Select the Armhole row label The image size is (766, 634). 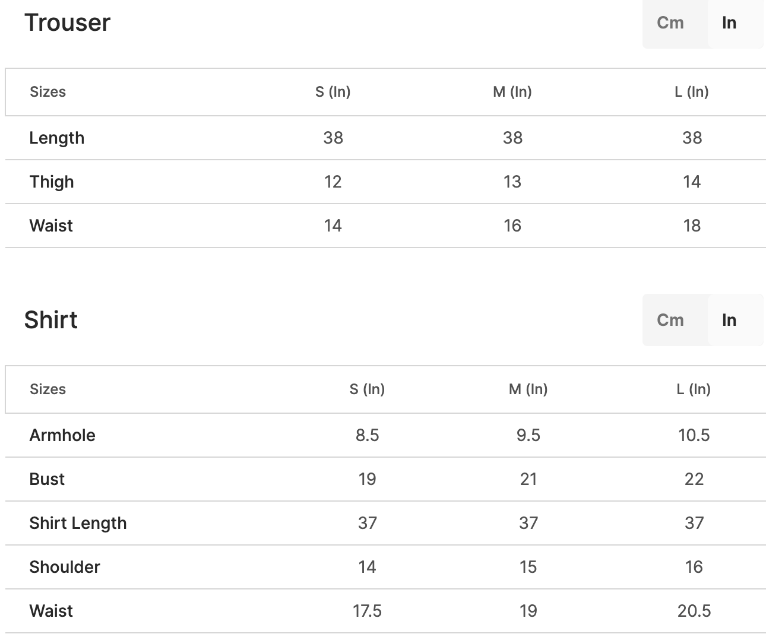coord(62,435)
